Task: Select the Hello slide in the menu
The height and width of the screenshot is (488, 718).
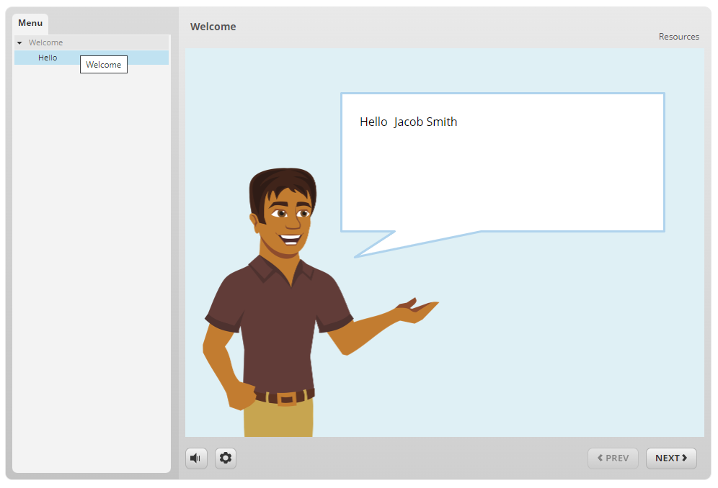Action: [48, 58]
